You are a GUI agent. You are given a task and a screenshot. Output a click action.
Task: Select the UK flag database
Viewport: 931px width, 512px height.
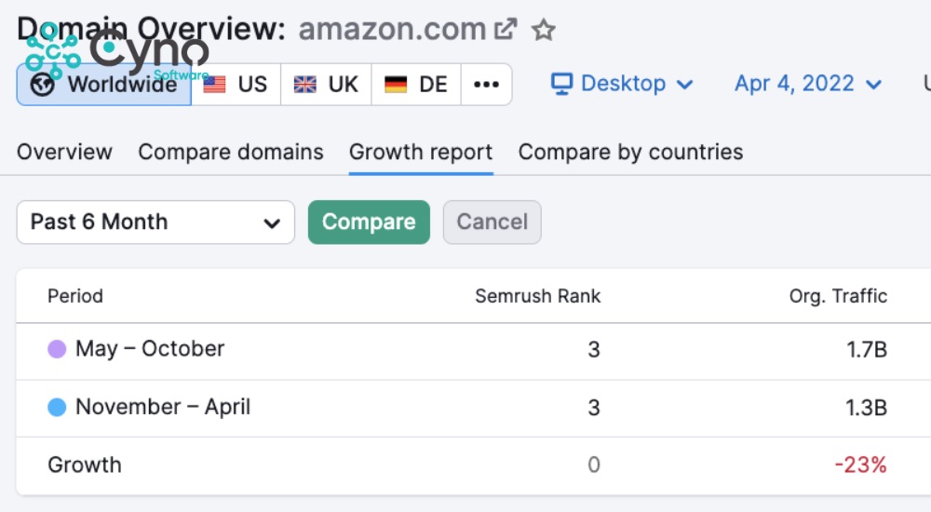[x=326, y=85]
